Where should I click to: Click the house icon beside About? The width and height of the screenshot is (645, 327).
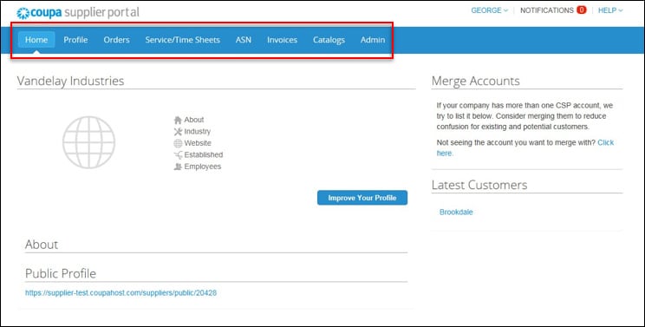coord(178,120)
